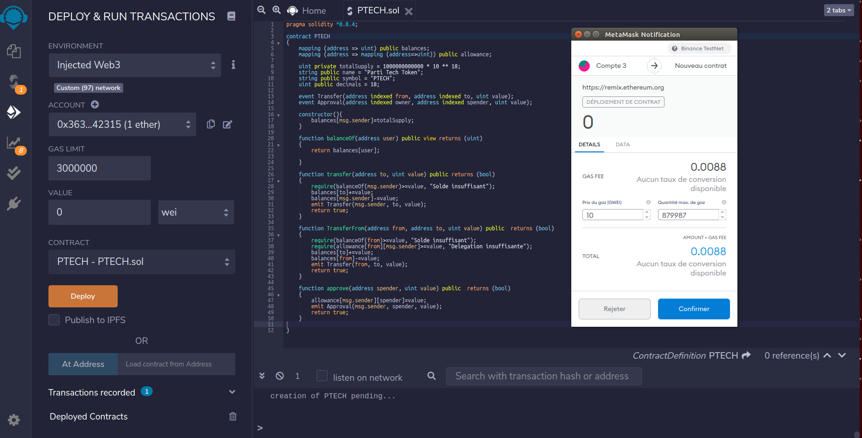Open the Solidity Compiler sidebar icon
The width and height of the screenshot is (862, 438).
[15, 82]
